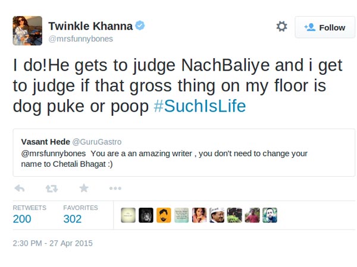
Task: Retweet this tweet
Action: coord(52,188)
